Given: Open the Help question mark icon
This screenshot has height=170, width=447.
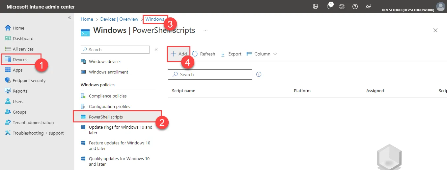Looking at the screenshot, I should (x=355, y=7).
